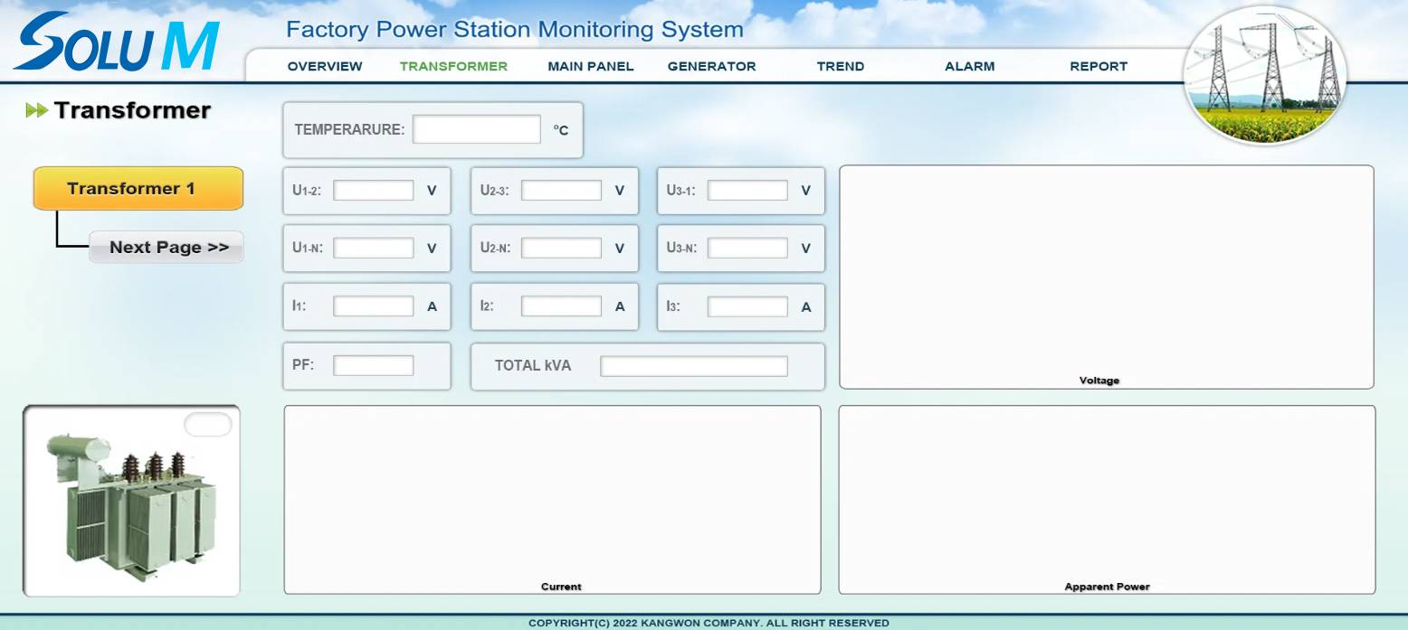The height and width of the screenshot is (630, 1408).
Task: Click the SOLUM logo
Action: click(x=117, y=42)
